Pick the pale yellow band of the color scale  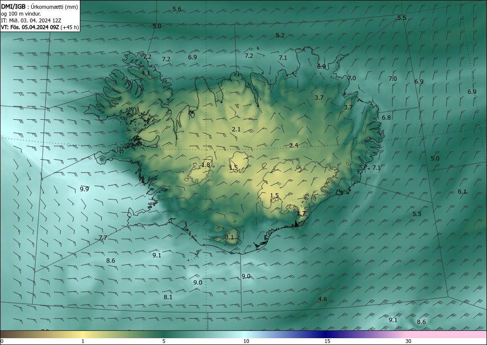tap(83, 334)
